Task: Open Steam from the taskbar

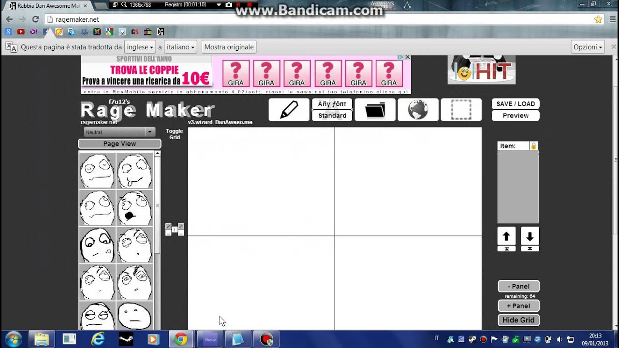Action: click(x=125, y=339)
